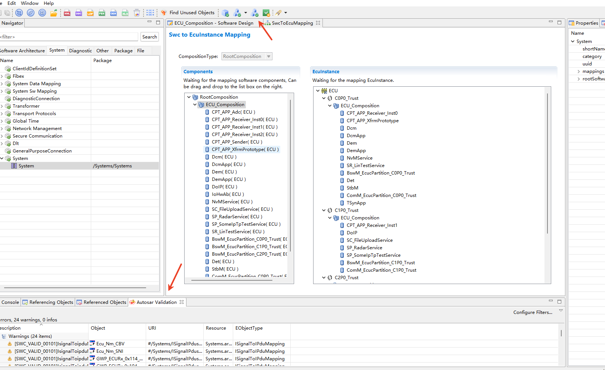Click the DBC file import icon

(79, 13)
